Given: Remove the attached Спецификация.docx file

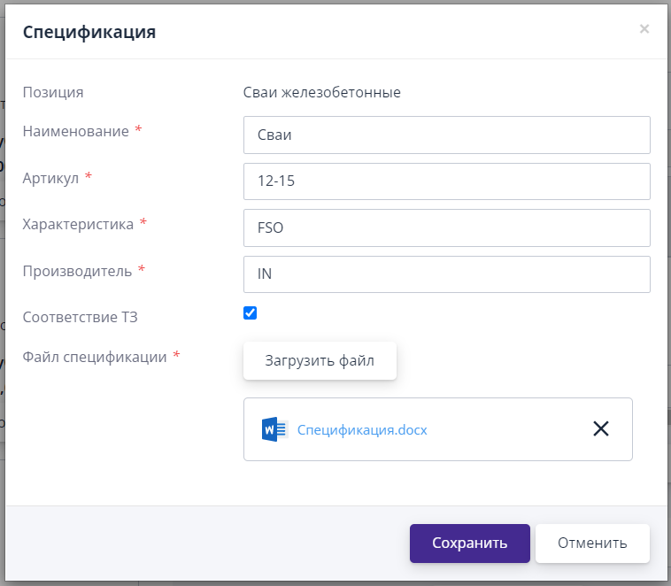Looking at the screenshot, I should coord(600,428).
